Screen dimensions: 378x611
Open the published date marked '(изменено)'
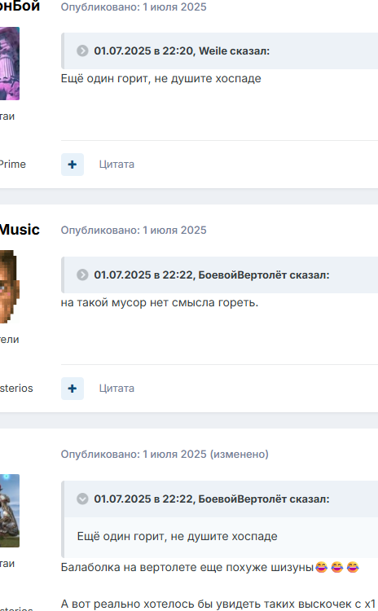click(x=165, y=455)
